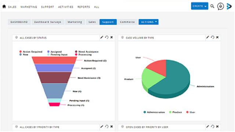Toggle the Action Required legend entry
This screenshot has height=132, width=235.
(x=31, y=52)
